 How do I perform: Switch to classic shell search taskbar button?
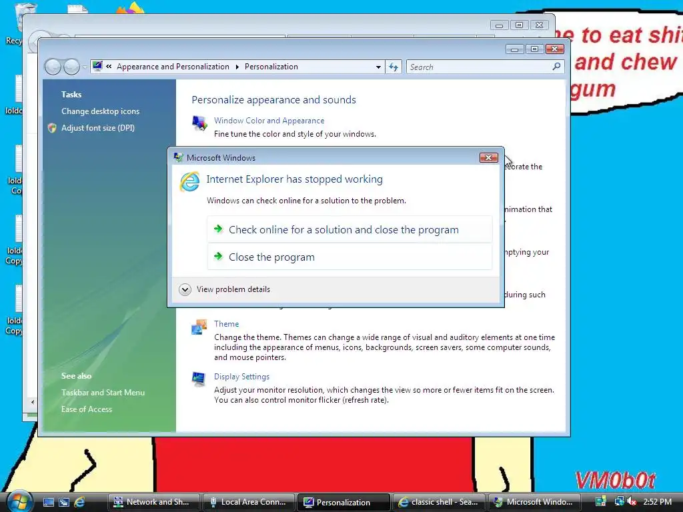pyautogui.click(x=439, y=502)
